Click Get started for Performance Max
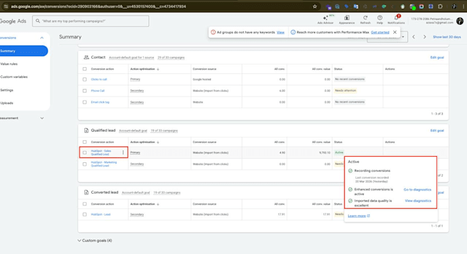Viewport: 467px width, 254px height. 380,32
